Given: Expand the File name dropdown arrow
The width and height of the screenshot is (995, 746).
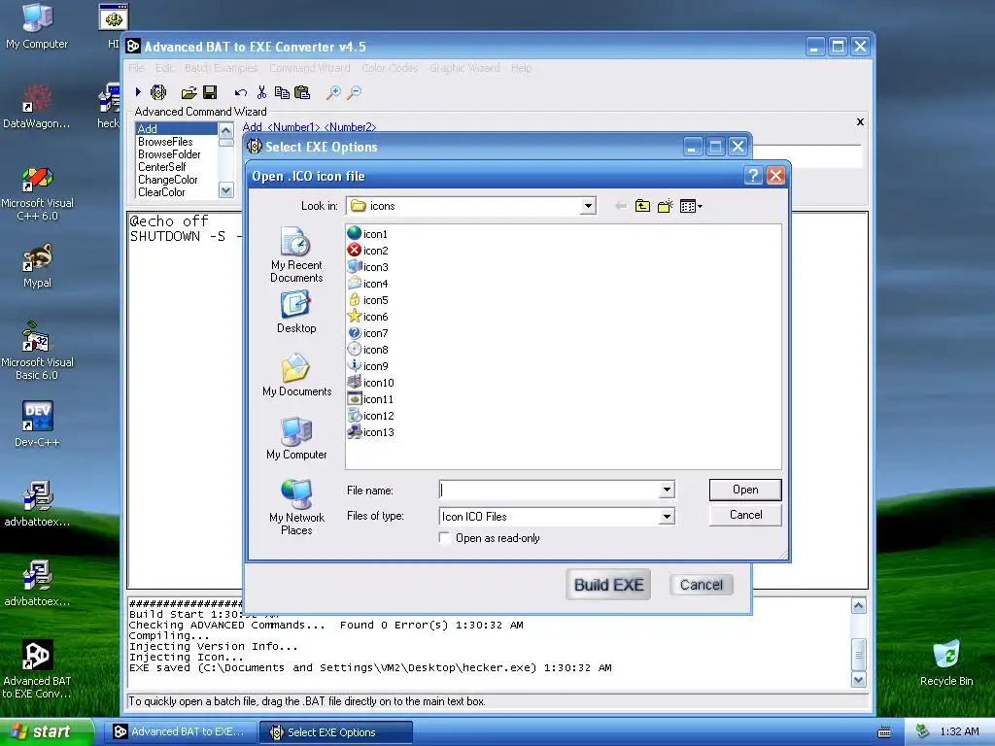Looking at the screenshot, I should (x=667, y=490).
